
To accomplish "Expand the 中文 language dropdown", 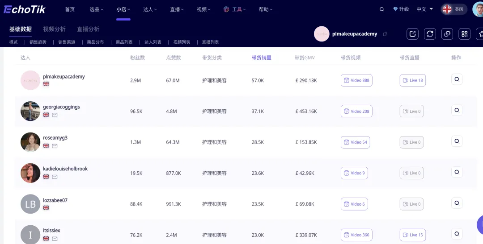I will click(x=424, y=9).
